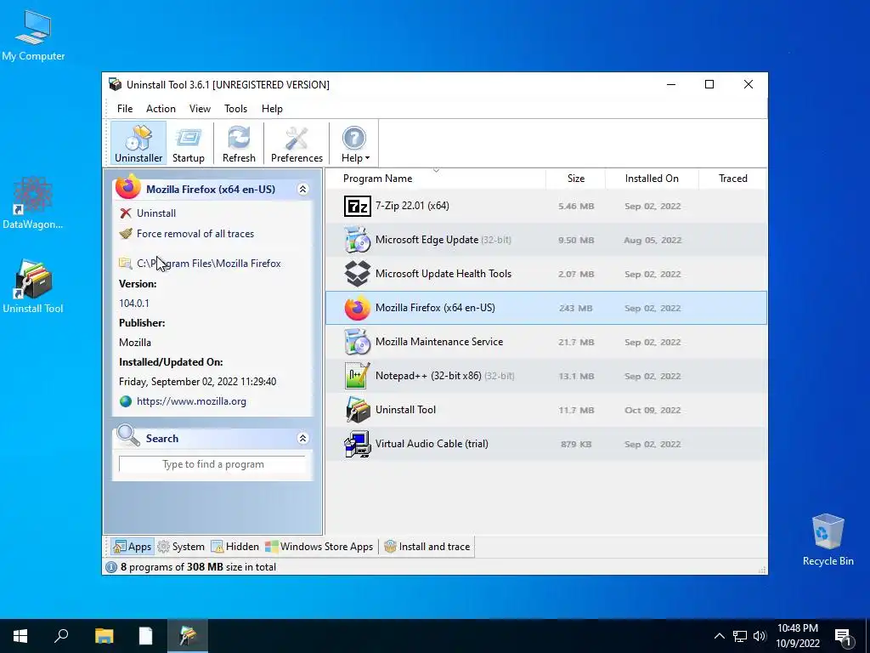Open the Windows Start menu
The width and height of the screenshot is (870, 653).
tap(20, 636)
